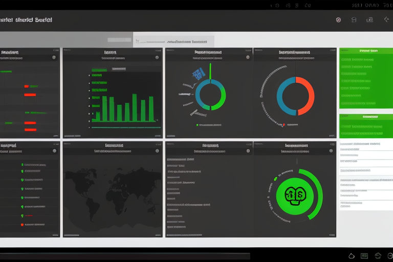Click the world map thumbnail
The height and width of the screenshot is (262, 393).
(x=113, y=194)
